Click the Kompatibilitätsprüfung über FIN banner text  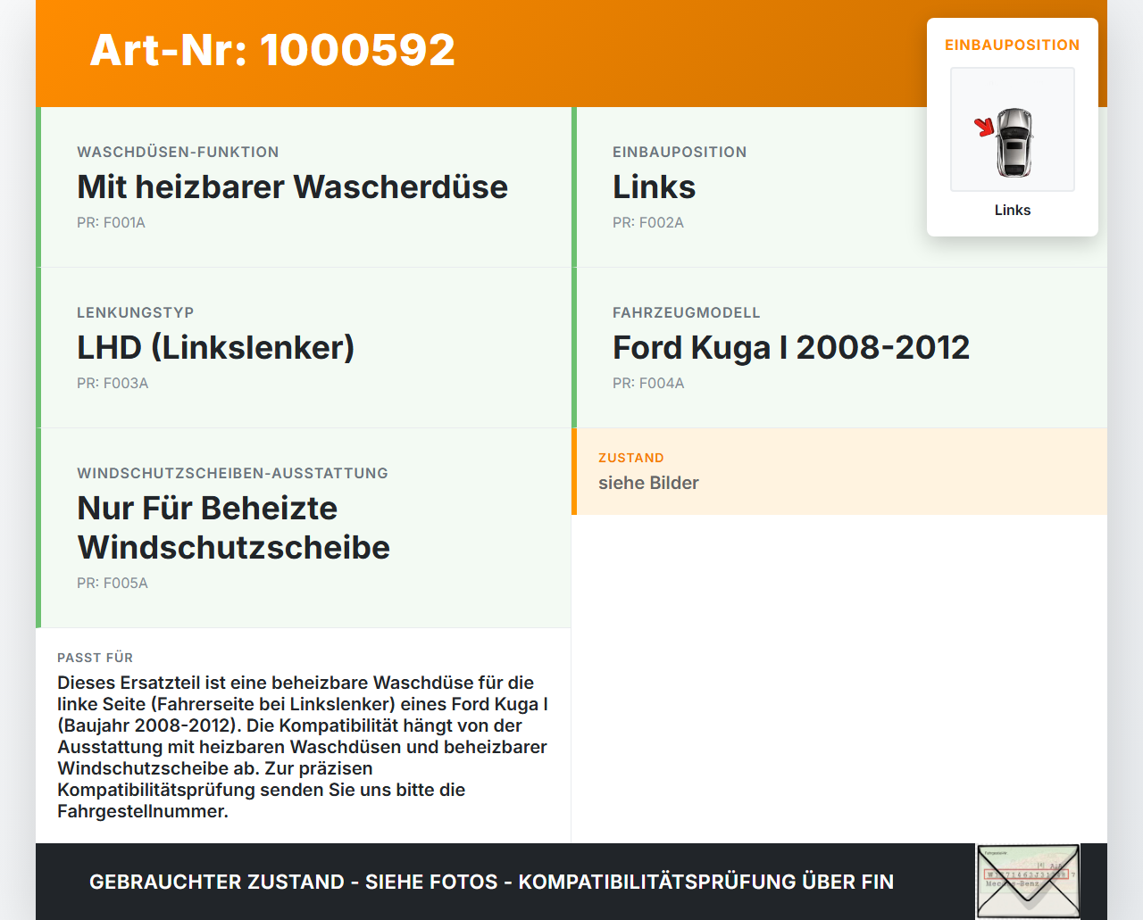point(491,882)
